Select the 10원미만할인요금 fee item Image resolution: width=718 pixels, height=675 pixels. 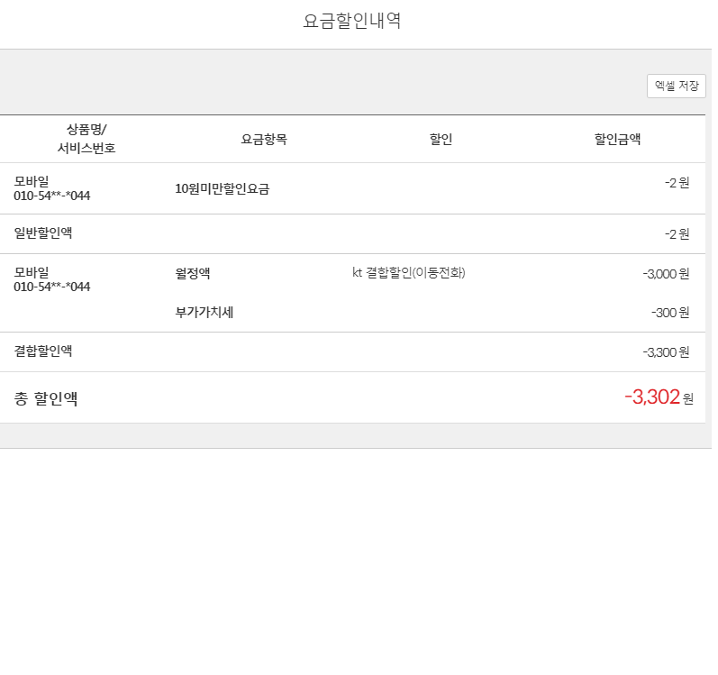click(223, 189)
